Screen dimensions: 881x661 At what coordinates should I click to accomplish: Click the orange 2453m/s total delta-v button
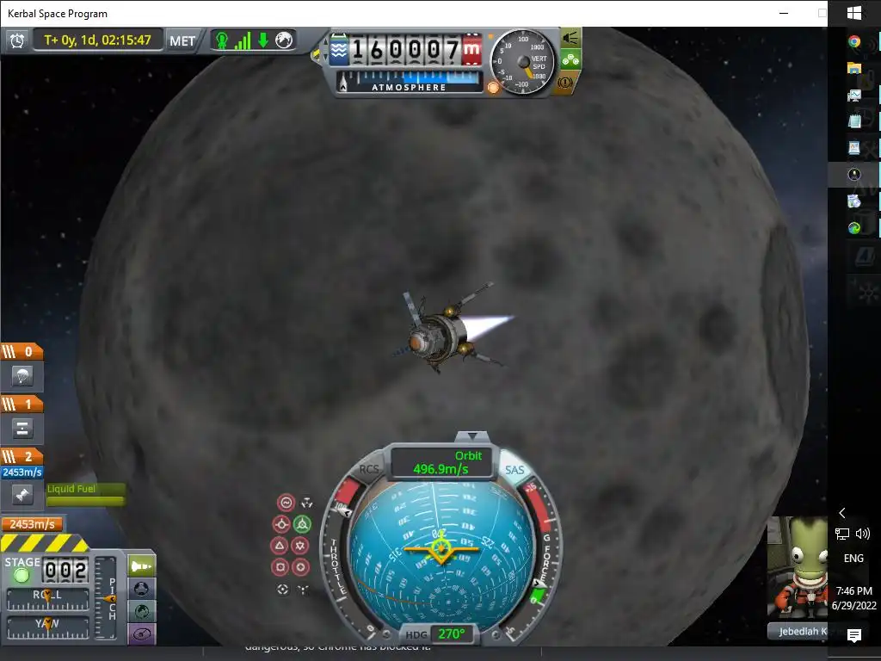coord(32,524)
